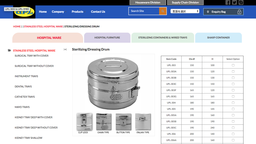Open the Houseware Division button
Viewport: 256px width, 144px height.
pyautogui.click(x=148, y=2)
